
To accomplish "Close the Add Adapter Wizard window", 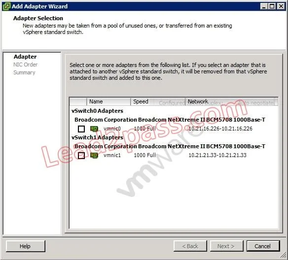I will point(281,6).
